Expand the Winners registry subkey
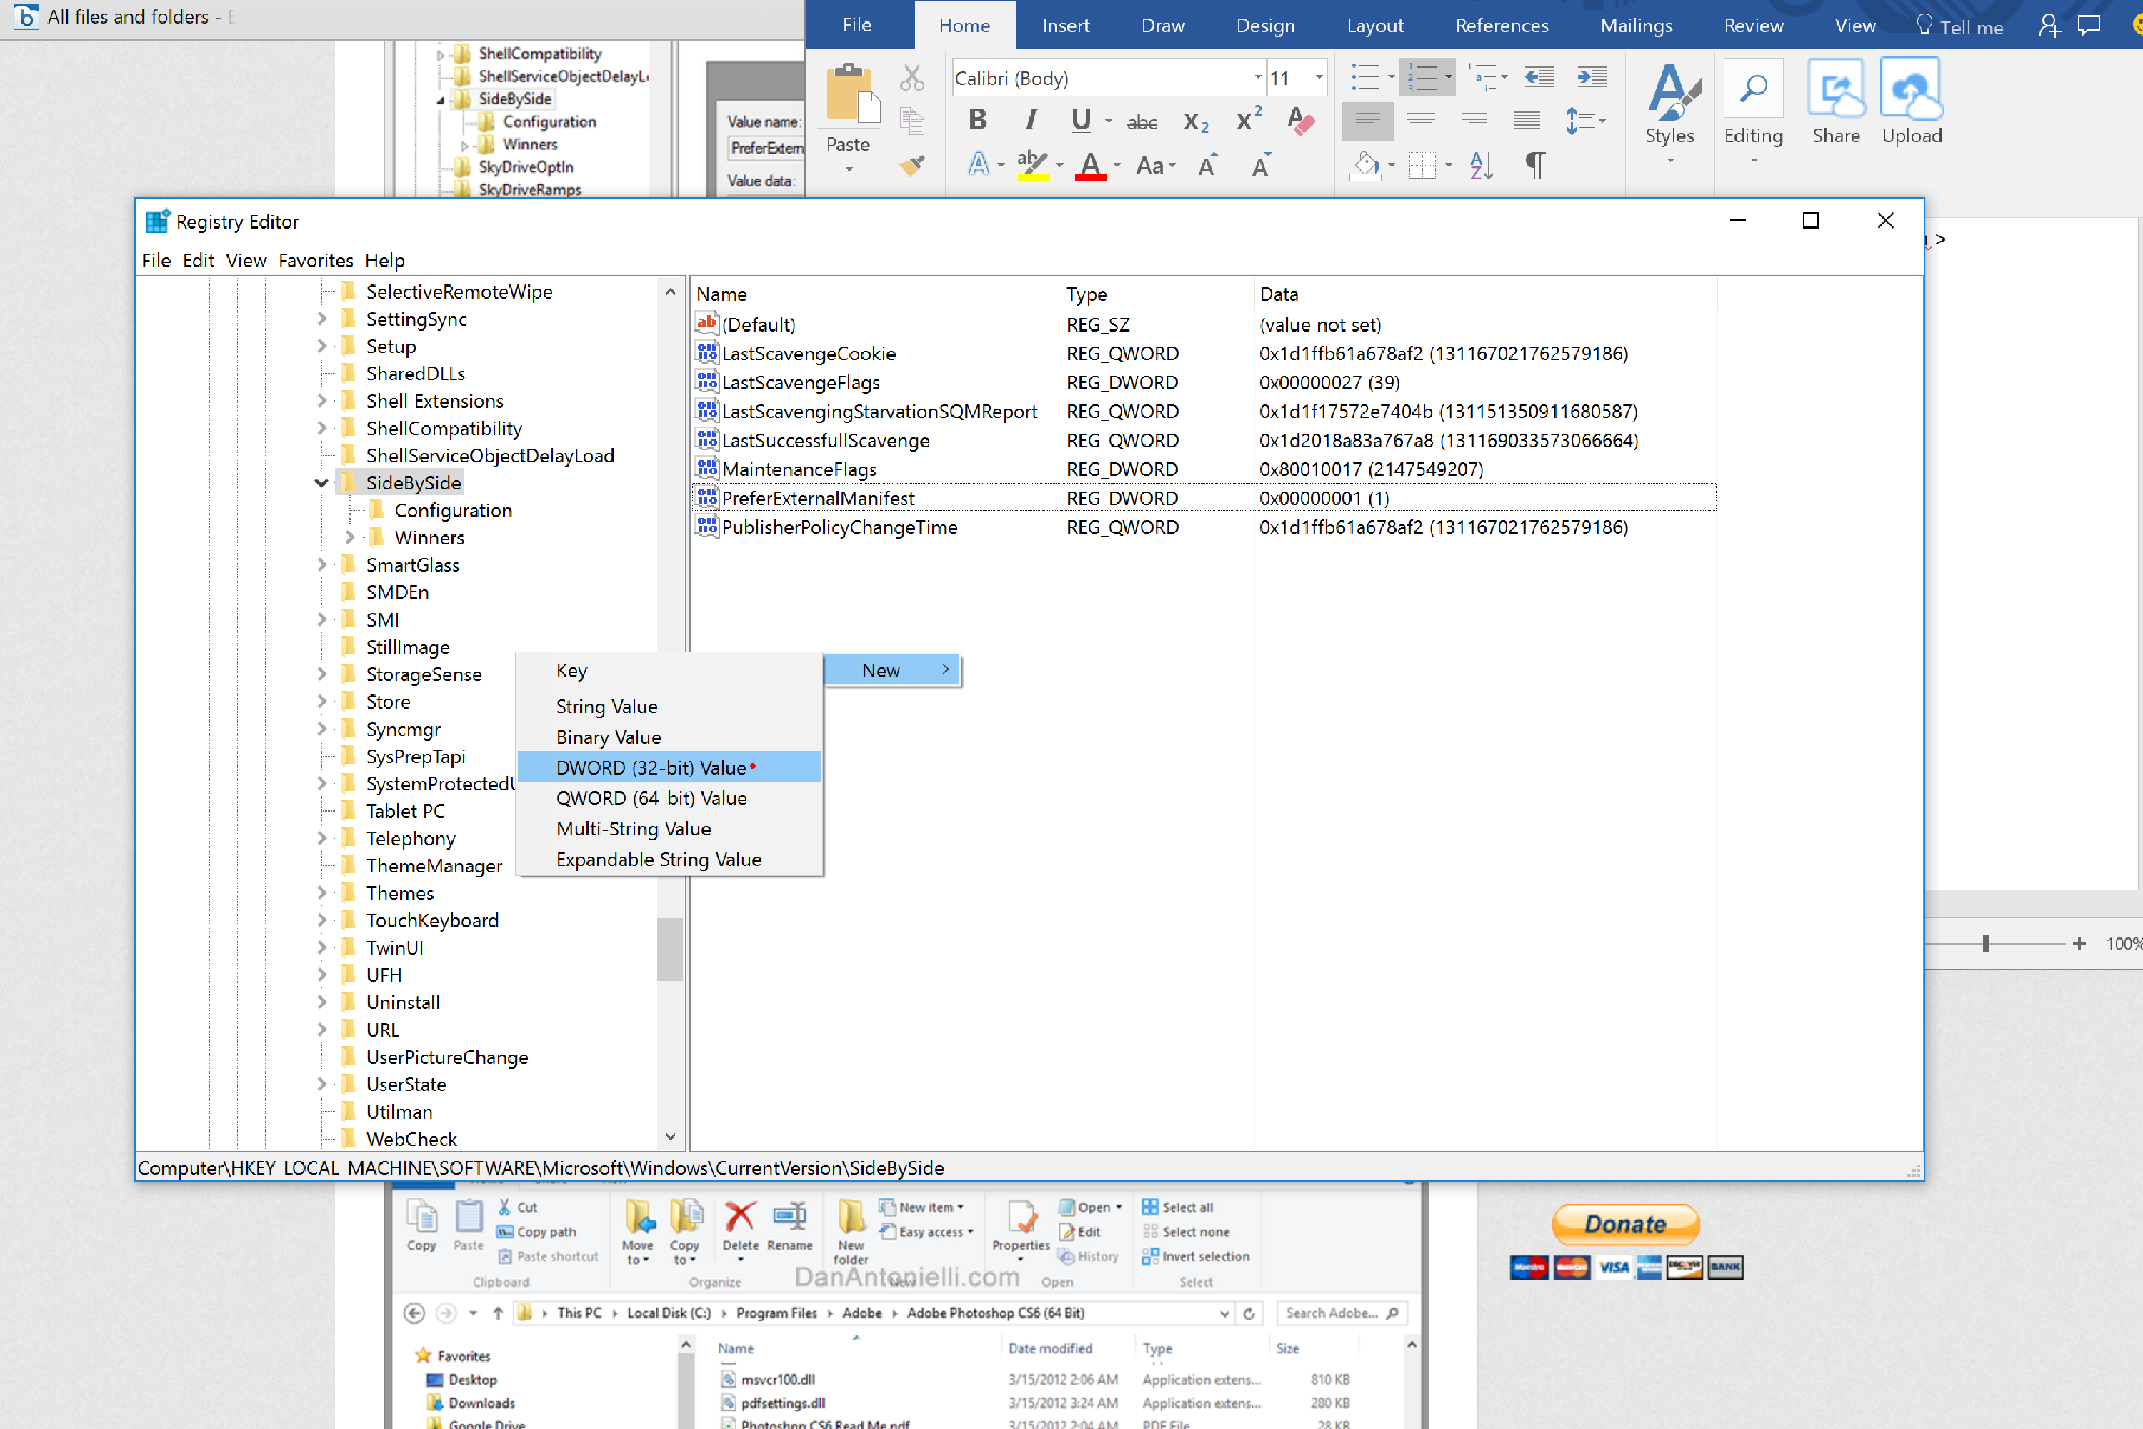The image size is (2143, 1429). click(350, 538)
